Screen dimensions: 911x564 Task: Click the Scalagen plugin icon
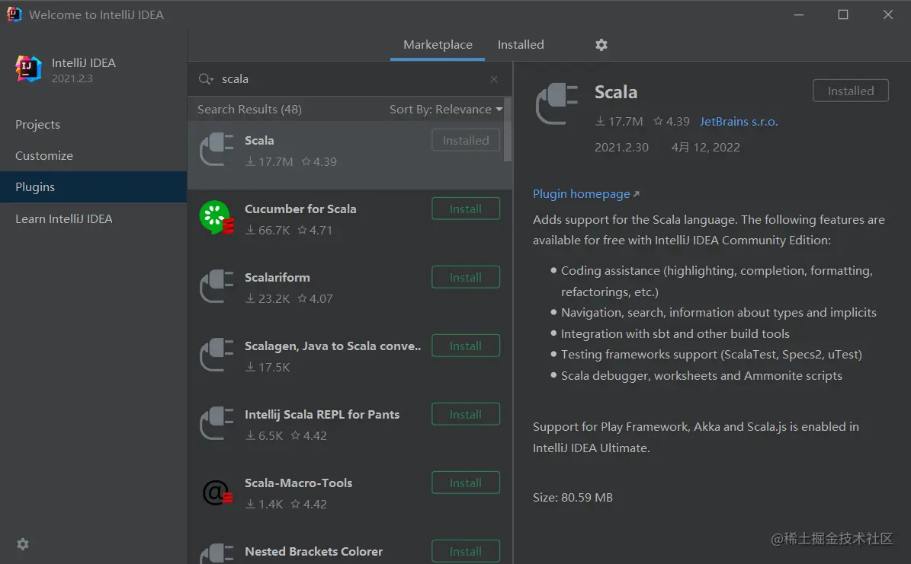point(217,355)
